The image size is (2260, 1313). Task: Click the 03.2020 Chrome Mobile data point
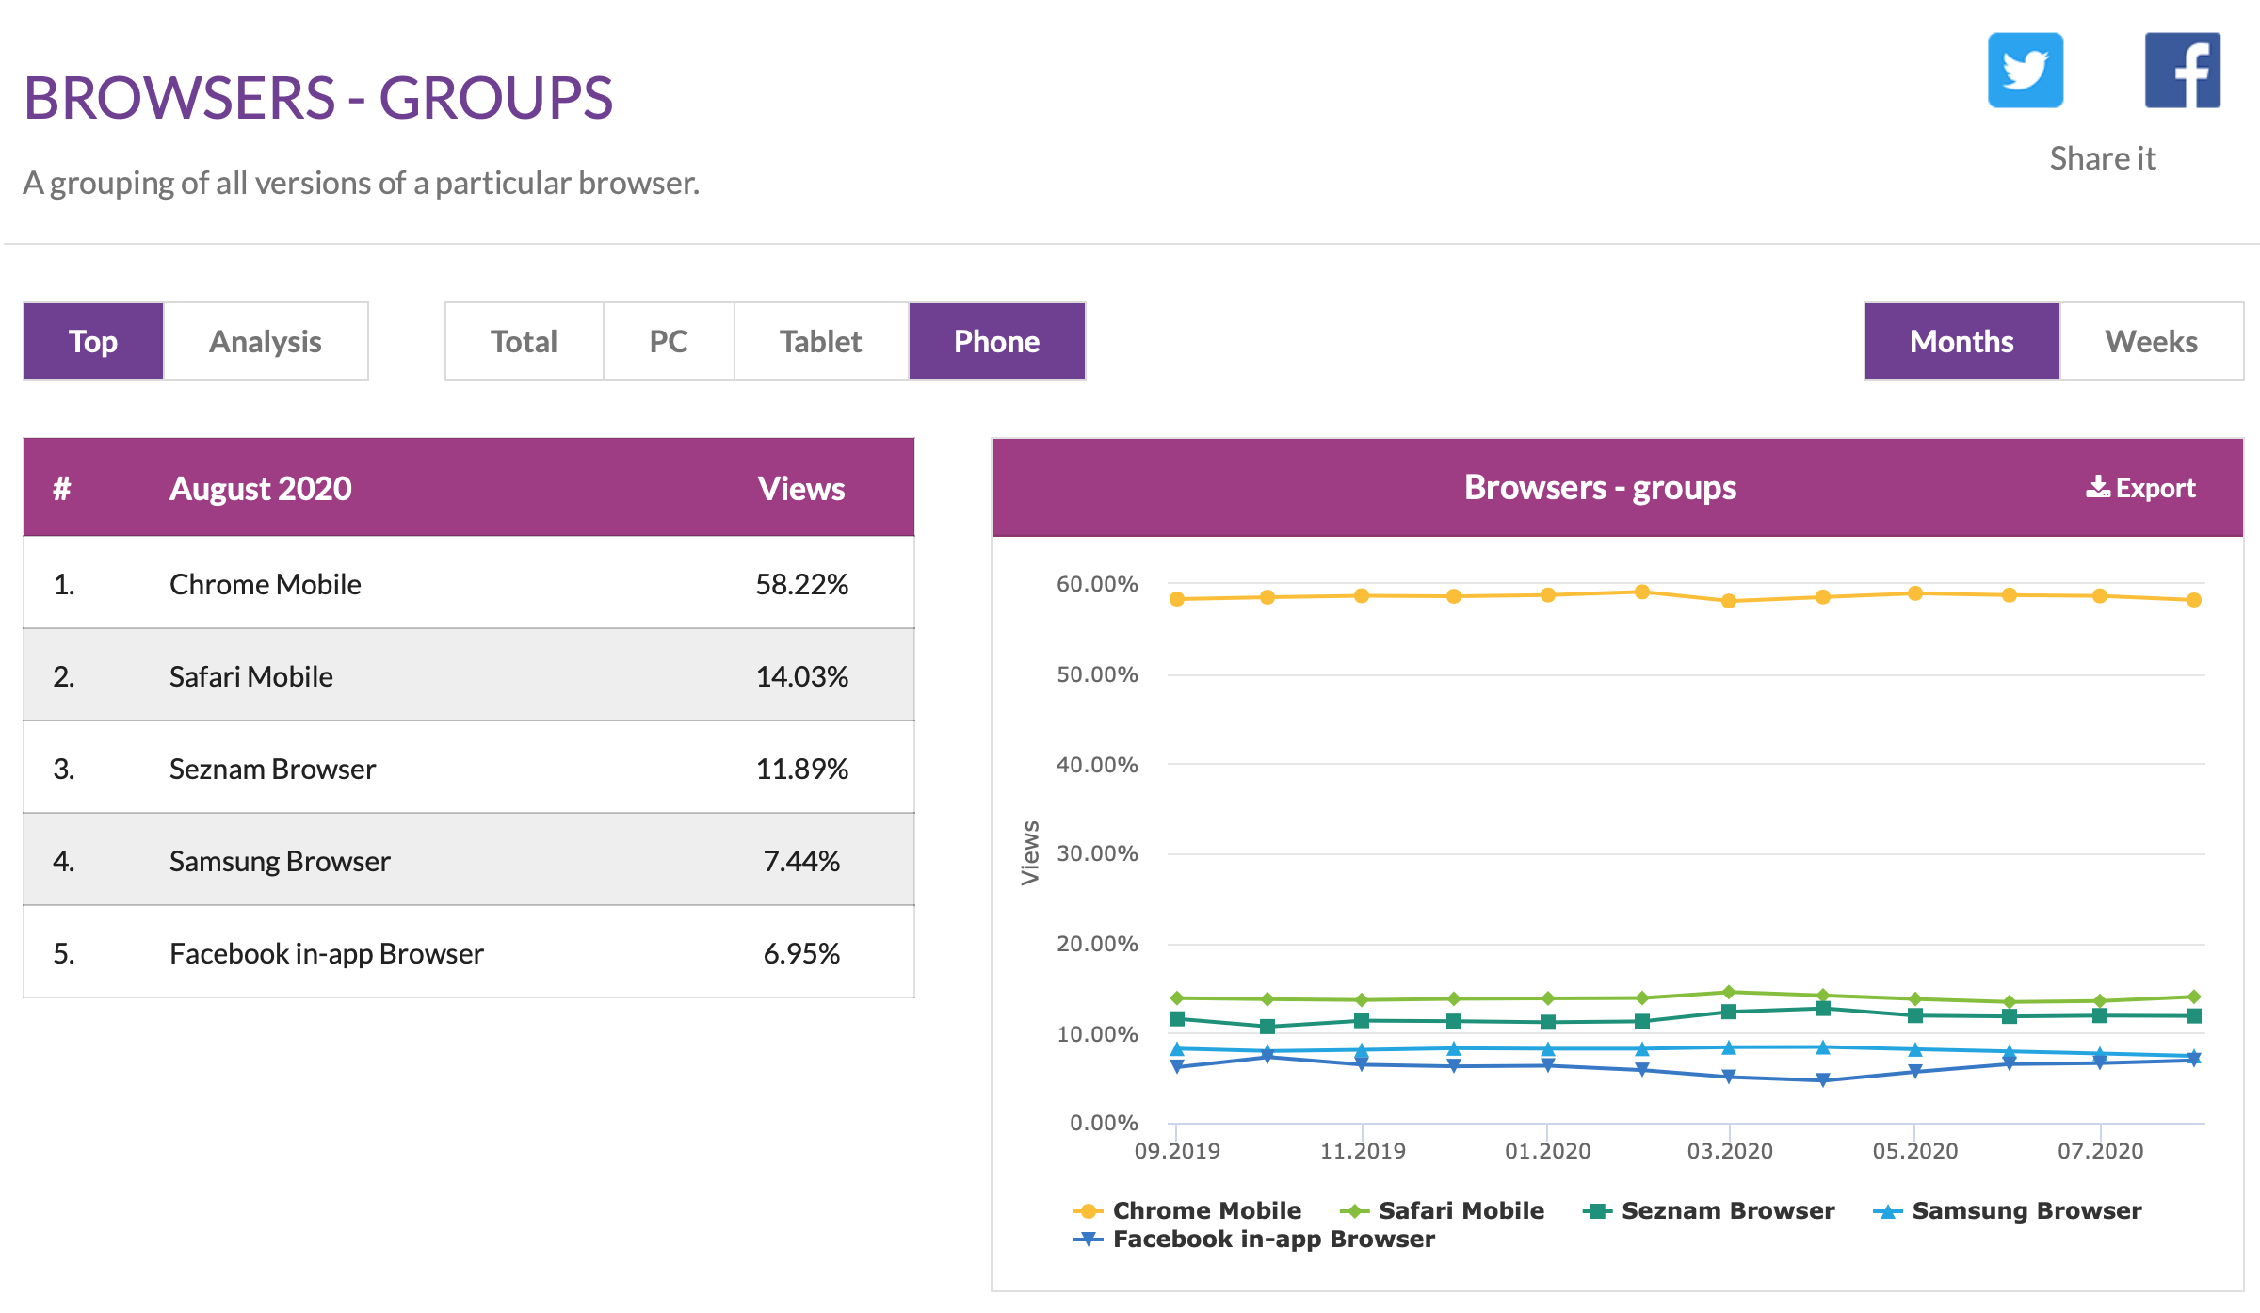click(1729, 601)
